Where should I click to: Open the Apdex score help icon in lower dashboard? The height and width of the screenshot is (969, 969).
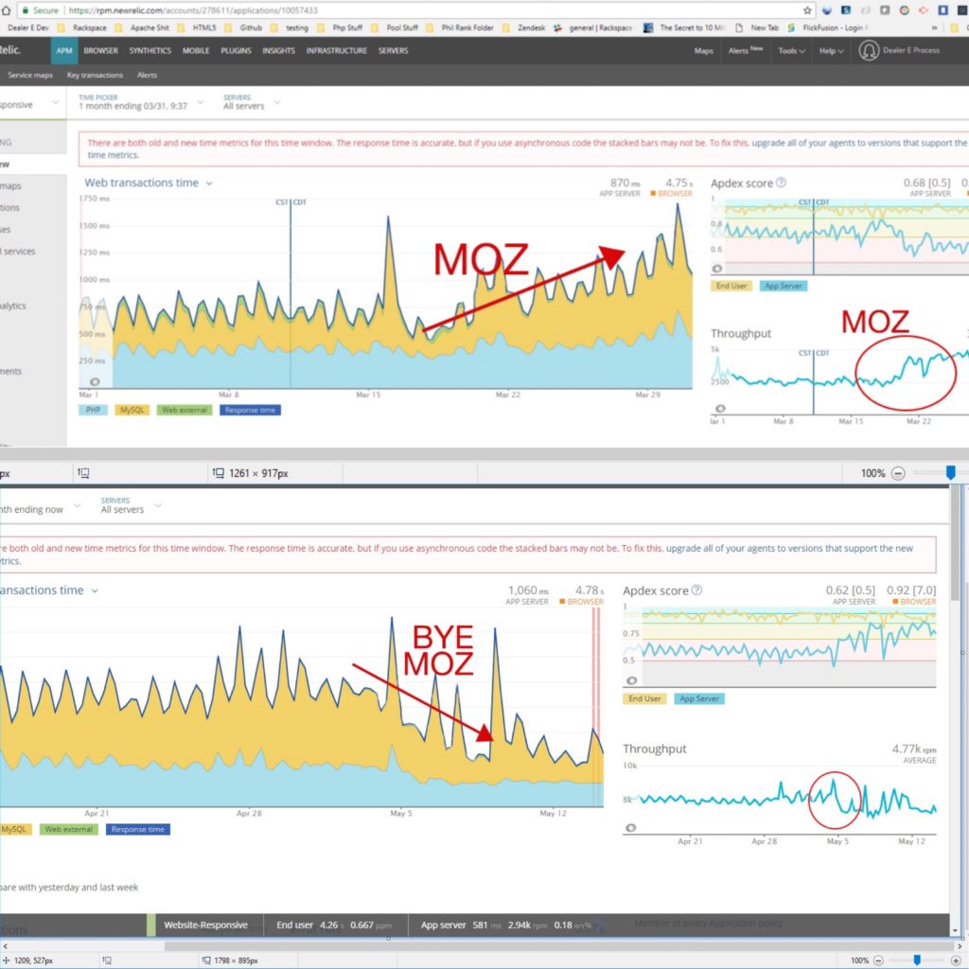696,590
